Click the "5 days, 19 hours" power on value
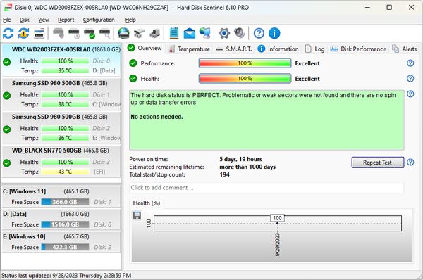This screenshot has height=280, width=423. click(x=240, y=159)
